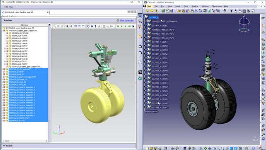Toggle the checkbox for row 001940/A;1
This screenshot has height=150, width=266.
(x=7, y=33)
